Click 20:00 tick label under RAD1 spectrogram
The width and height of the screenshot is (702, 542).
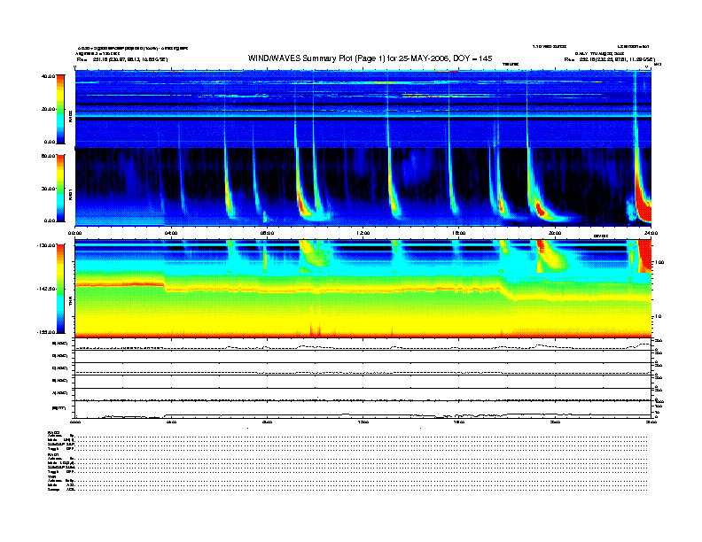555,233
